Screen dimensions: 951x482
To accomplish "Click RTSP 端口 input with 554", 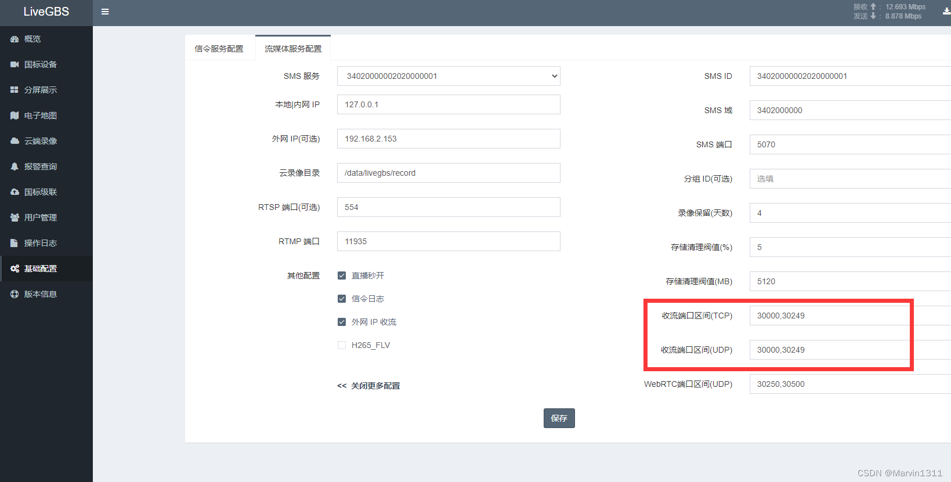I will click(x=449, y=207).
